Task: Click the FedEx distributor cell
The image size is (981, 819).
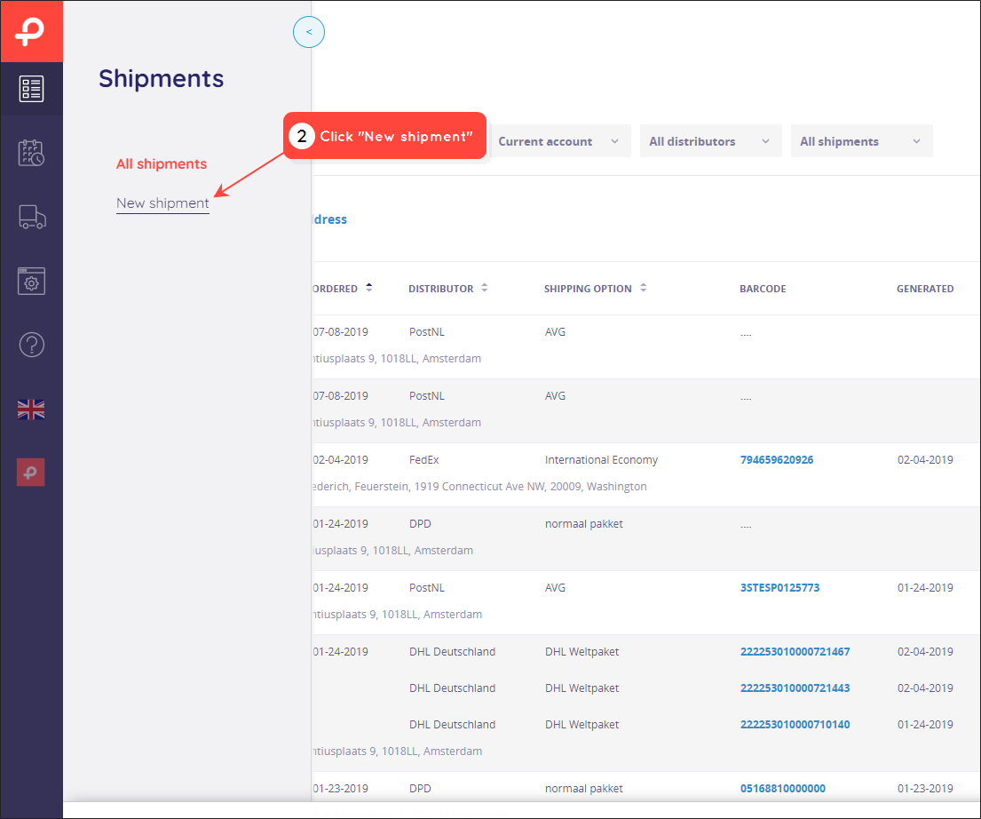Action: (424, 459)
